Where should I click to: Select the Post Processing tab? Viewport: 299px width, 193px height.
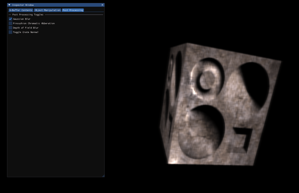tap(73, 10)
